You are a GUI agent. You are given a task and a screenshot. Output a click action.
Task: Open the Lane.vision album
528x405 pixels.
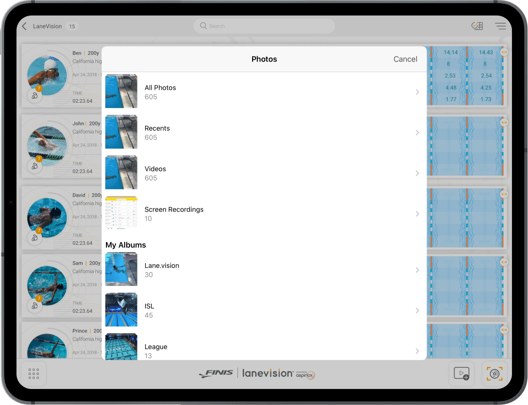264,270
